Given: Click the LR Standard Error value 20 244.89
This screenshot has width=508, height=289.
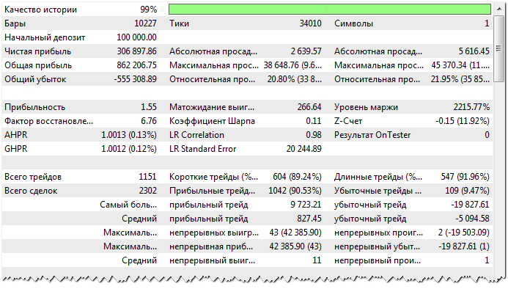Looking at the screenshot, I should click(304, 149).
